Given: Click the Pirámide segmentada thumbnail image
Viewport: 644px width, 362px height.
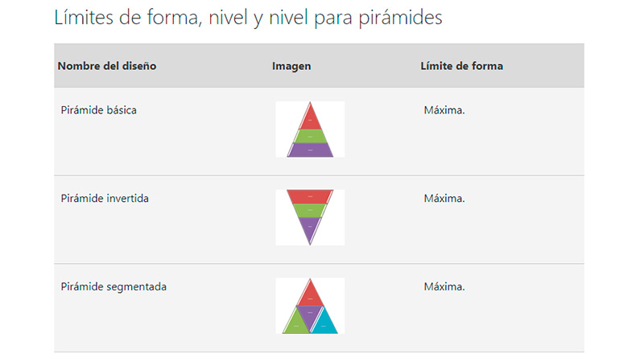Looking at the screenshot, I should point(310,306).
